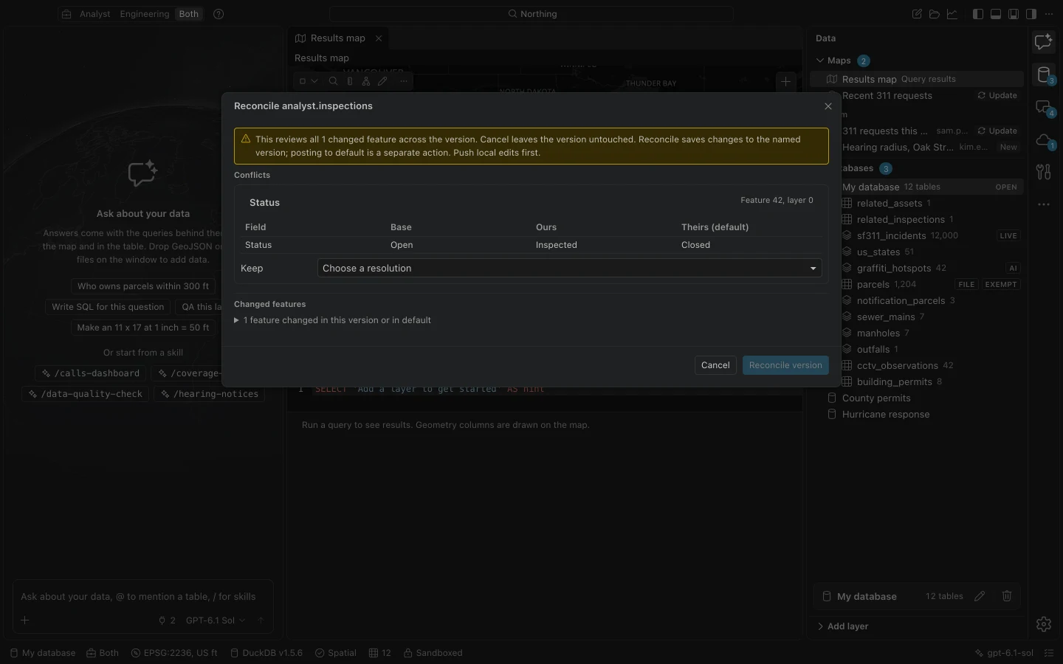1063x664 pixels.
Task: Select County permits database
Action: pos(876,398)
